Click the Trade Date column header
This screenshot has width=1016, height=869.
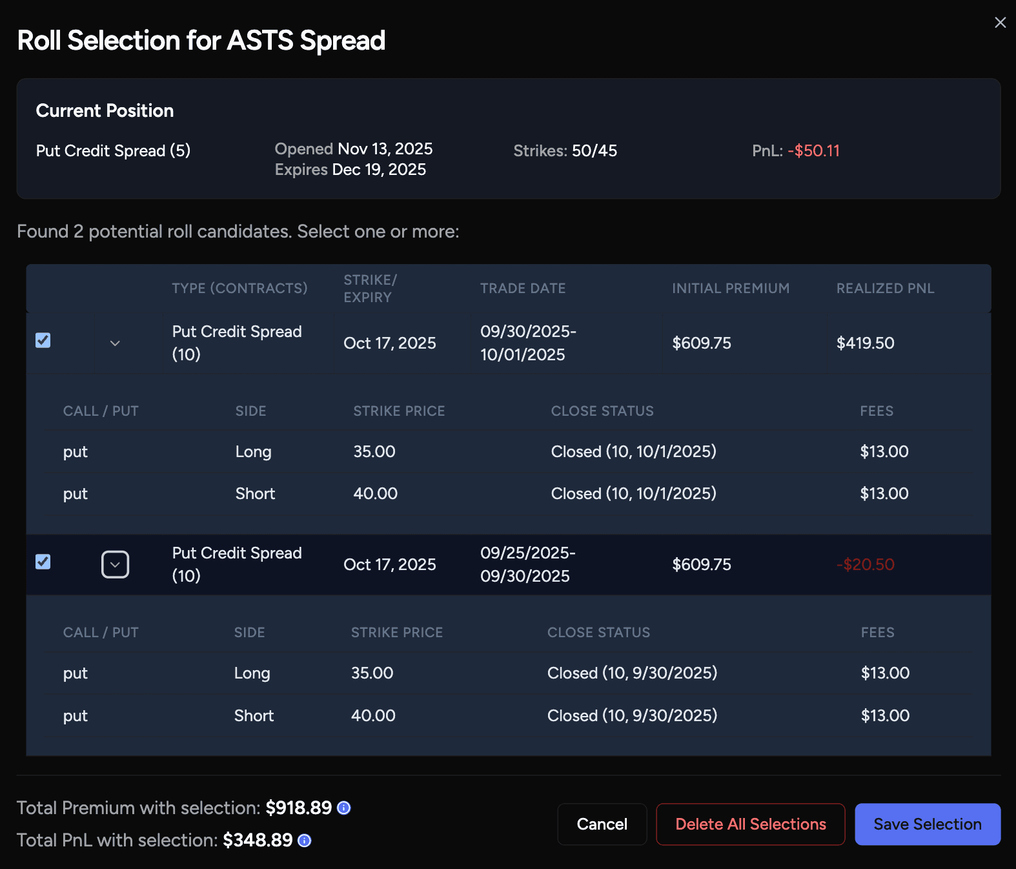522,289
